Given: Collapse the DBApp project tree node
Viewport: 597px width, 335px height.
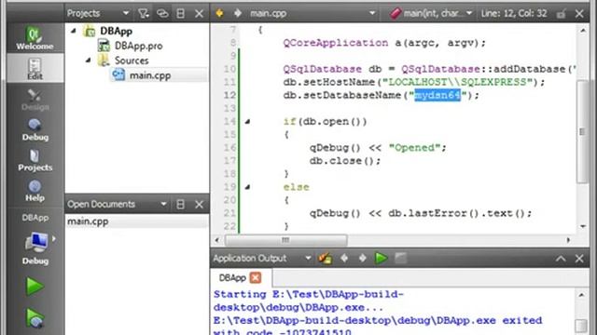Looking at the screenshot, I should click(x=74, y=31).
